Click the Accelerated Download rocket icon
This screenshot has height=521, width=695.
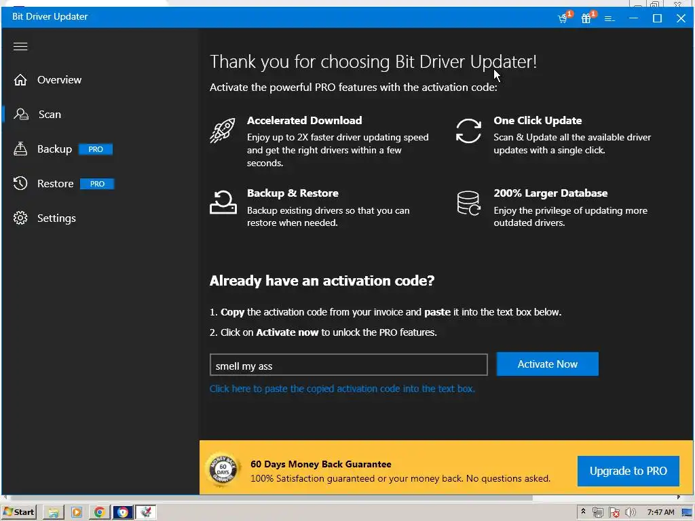coord(222,130)
